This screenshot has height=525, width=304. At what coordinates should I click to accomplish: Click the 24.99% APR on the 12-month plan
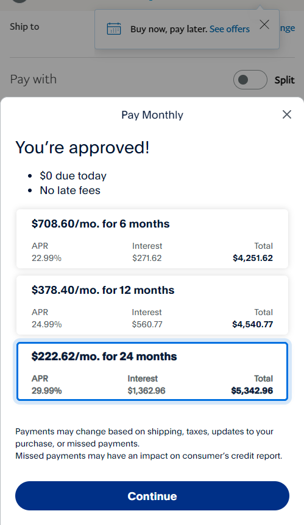[46, 324]
